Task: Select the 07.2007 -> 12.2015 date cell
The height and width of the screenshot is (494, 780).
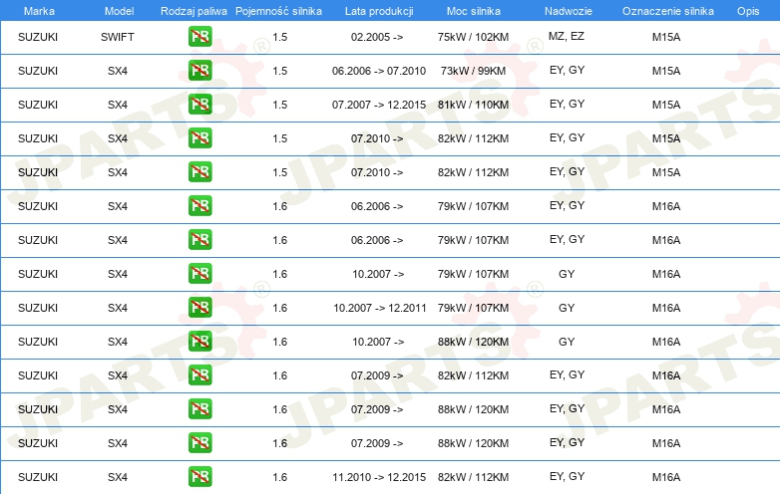Action: tap(379, 105)
